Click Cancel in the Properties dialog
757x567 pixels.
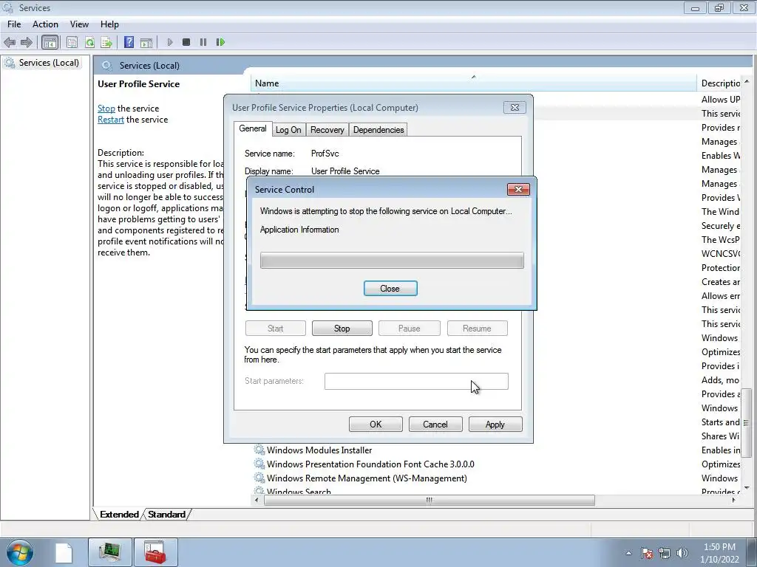pos(435,425)
